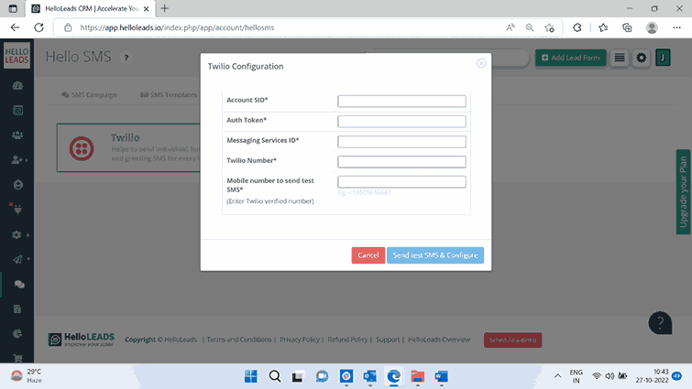Open a new browser tab
Image resolution: width=692 pixels, height=389 pixels.
165,8
